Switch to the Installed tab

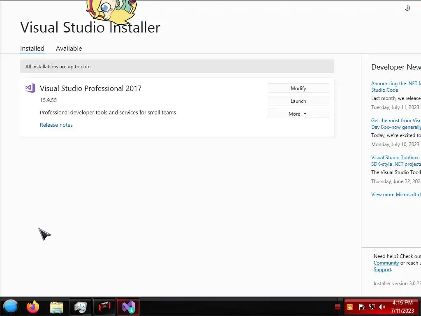click(32, 49)
